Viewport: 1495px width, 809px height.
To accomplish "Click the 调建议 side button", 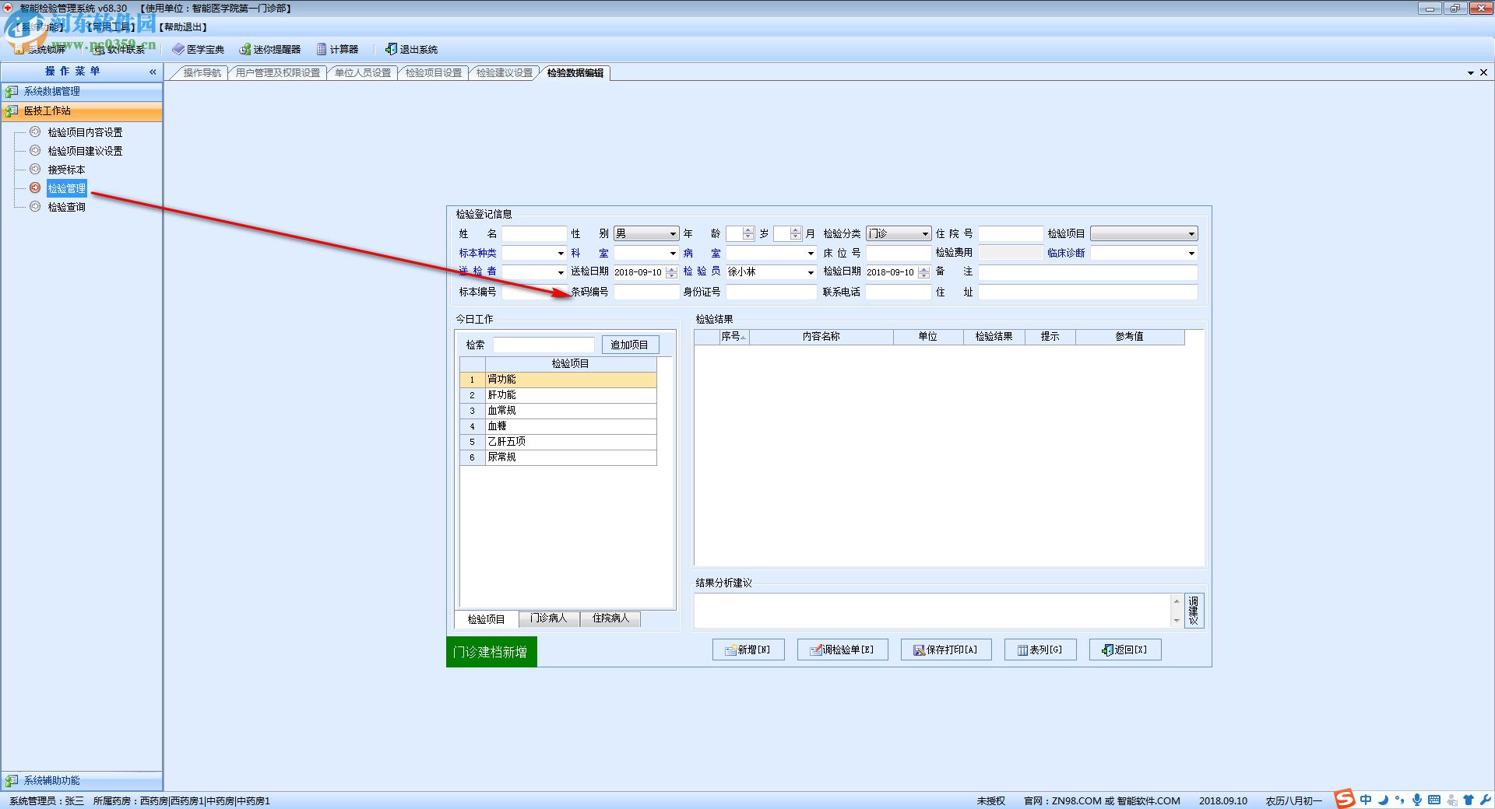I will 1193,611.
